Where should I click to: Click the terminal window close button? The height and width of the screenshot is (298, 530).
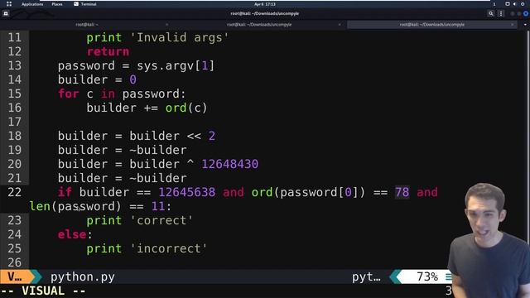tap(526, 13)
